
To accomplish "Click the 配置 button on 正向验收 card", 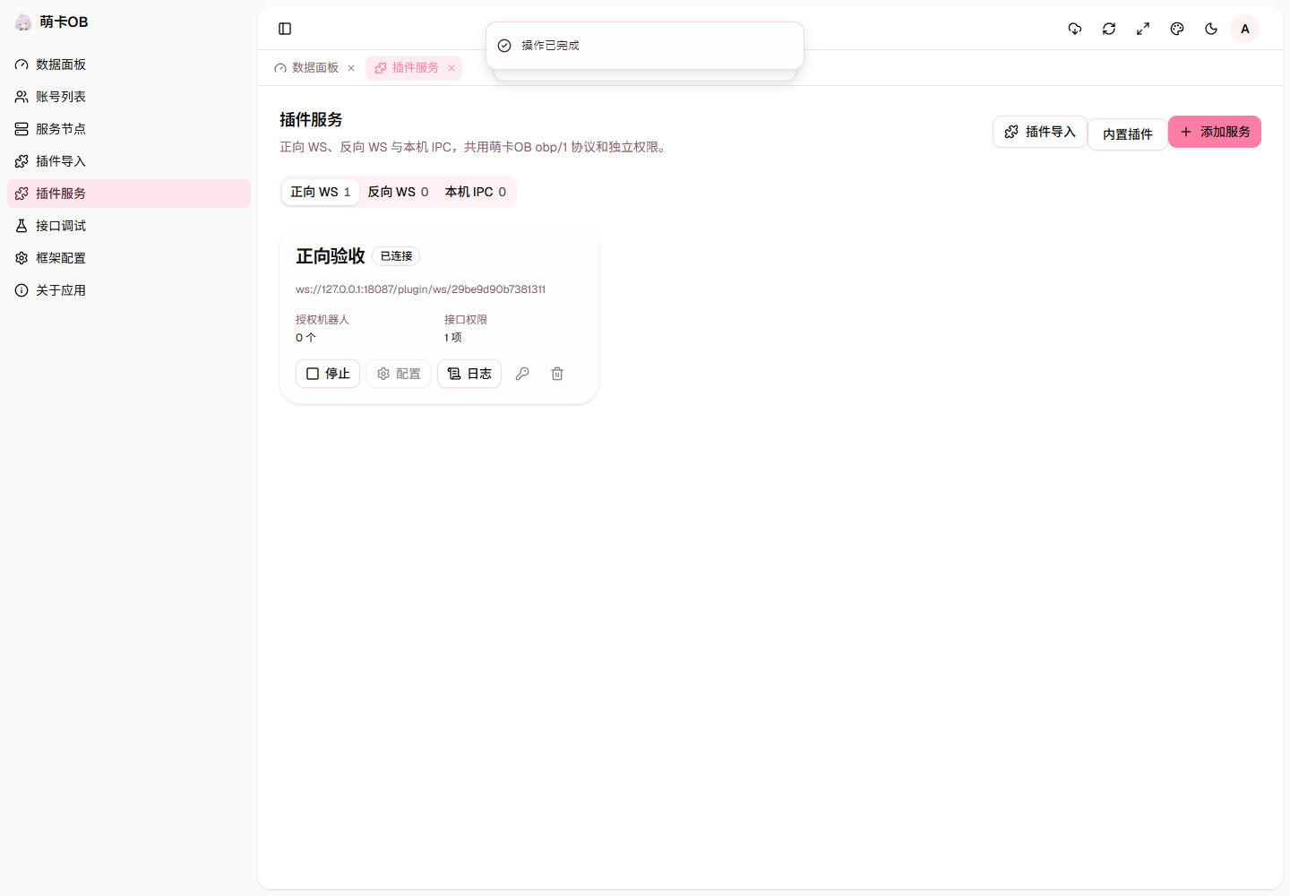I will [399, 374].
